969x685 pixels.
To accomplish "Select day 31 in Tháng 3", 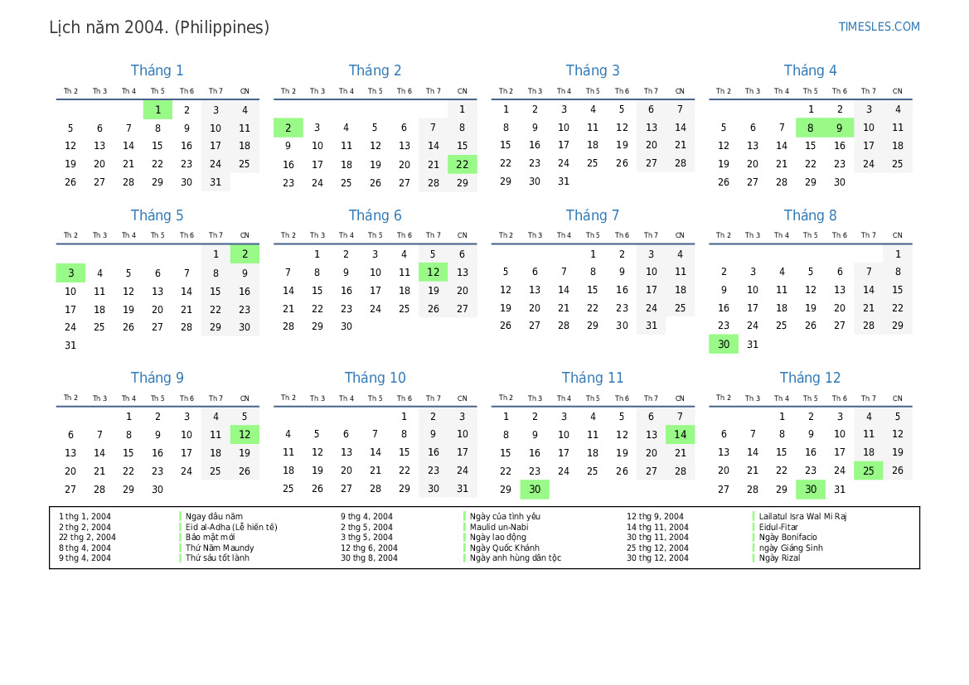I will coord(564,181).
